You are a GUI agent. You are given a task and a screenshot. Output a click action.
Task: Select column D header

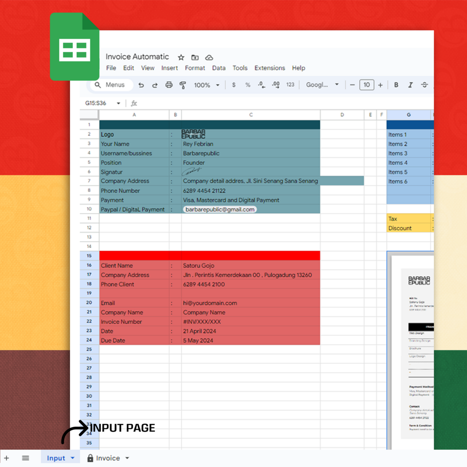coord(342,115)
